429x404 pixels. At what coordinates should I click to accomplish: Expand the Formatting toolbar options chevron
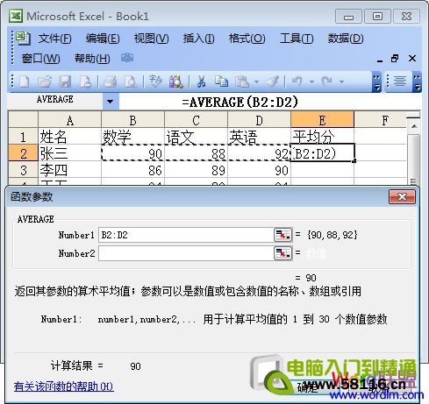[x=418, y=82]
